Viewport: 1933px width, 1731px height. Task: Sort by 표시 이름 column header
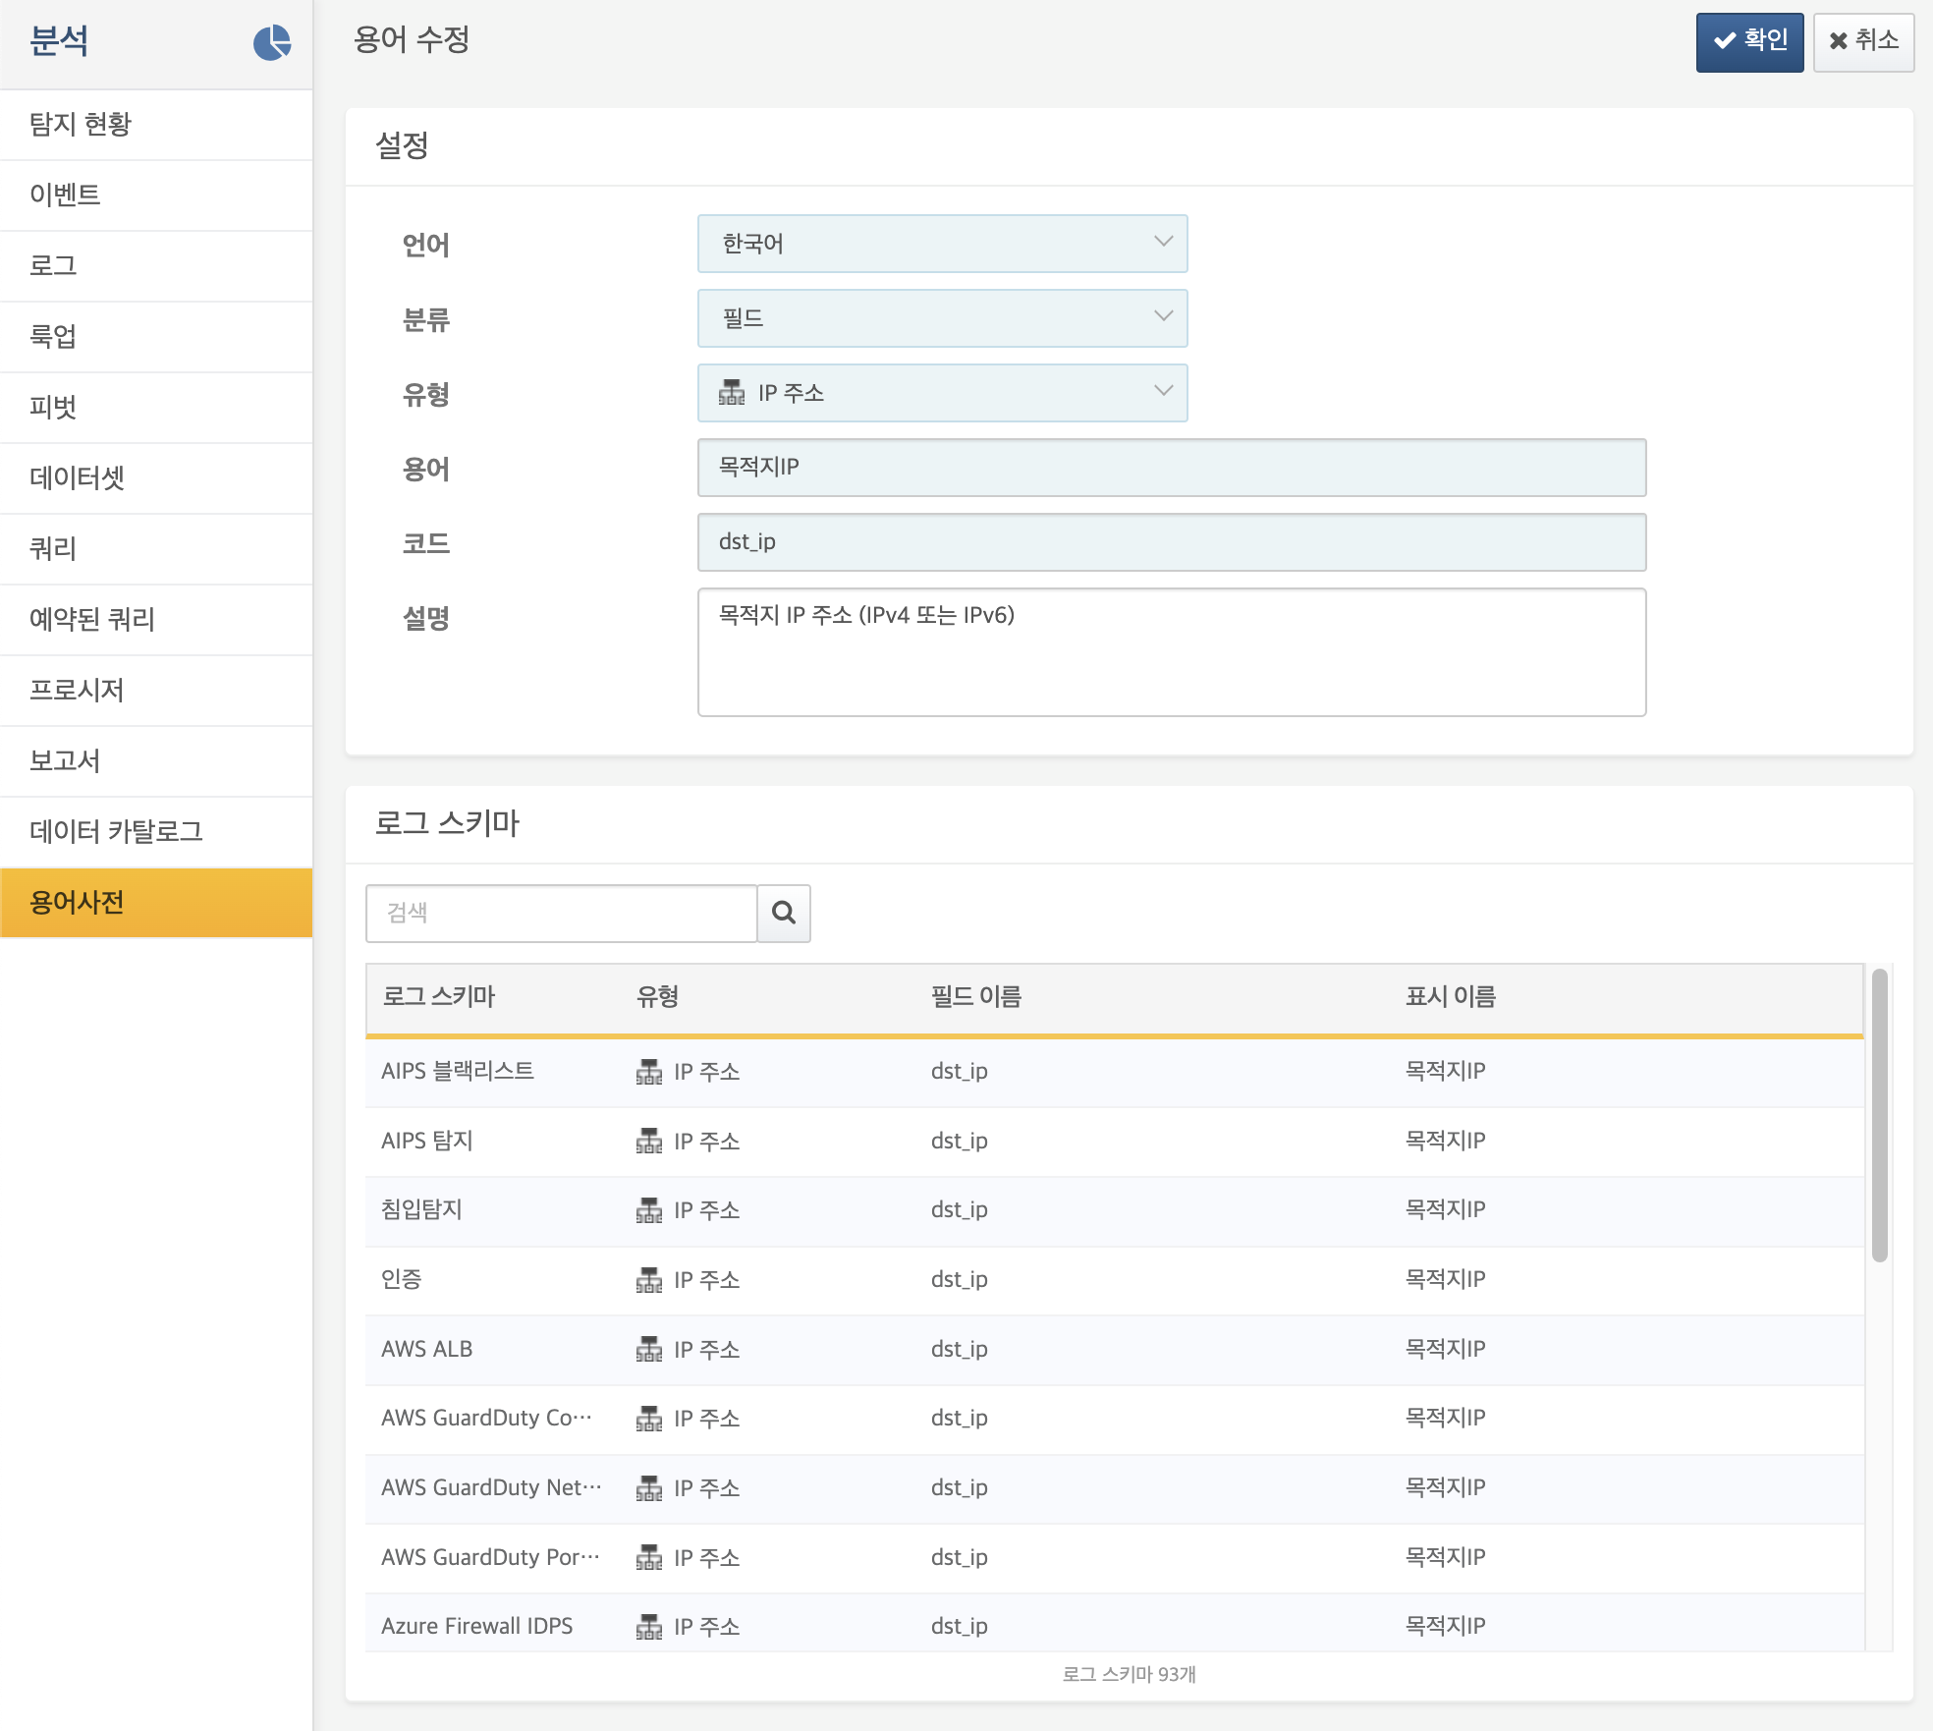click(1451, 997)
